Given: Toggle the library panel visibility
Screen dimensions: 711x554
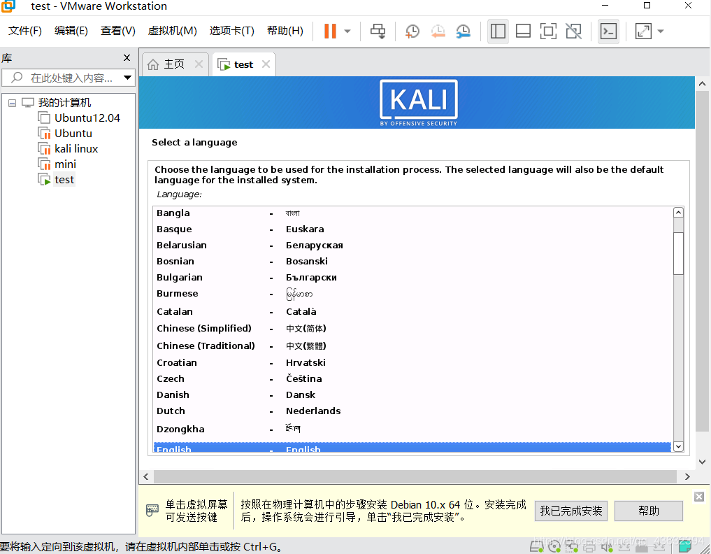Looking at the screenshot, I should click(497, 31).
